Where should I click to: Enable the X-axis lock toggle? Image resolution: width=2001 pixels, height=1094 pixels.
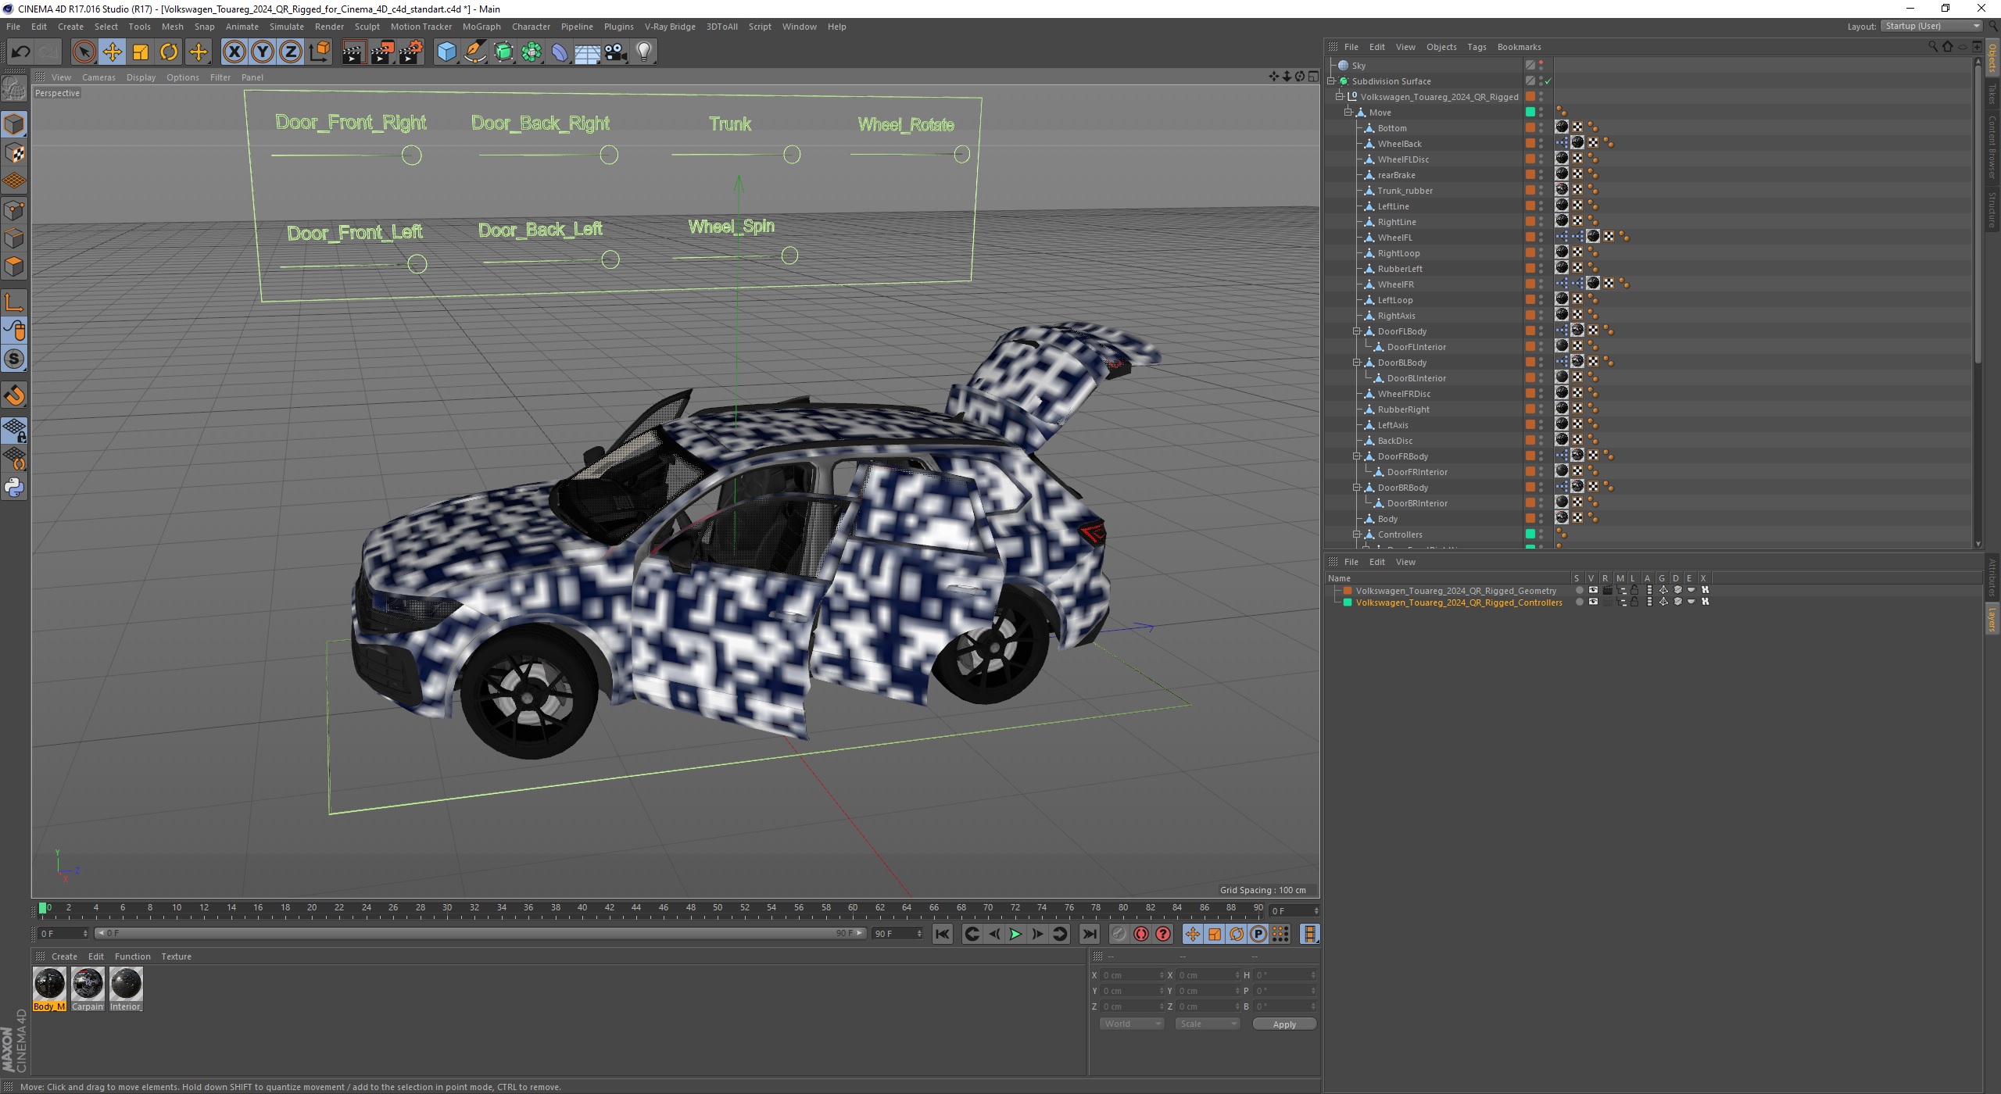pyautogui.click(x=234, y=52)
